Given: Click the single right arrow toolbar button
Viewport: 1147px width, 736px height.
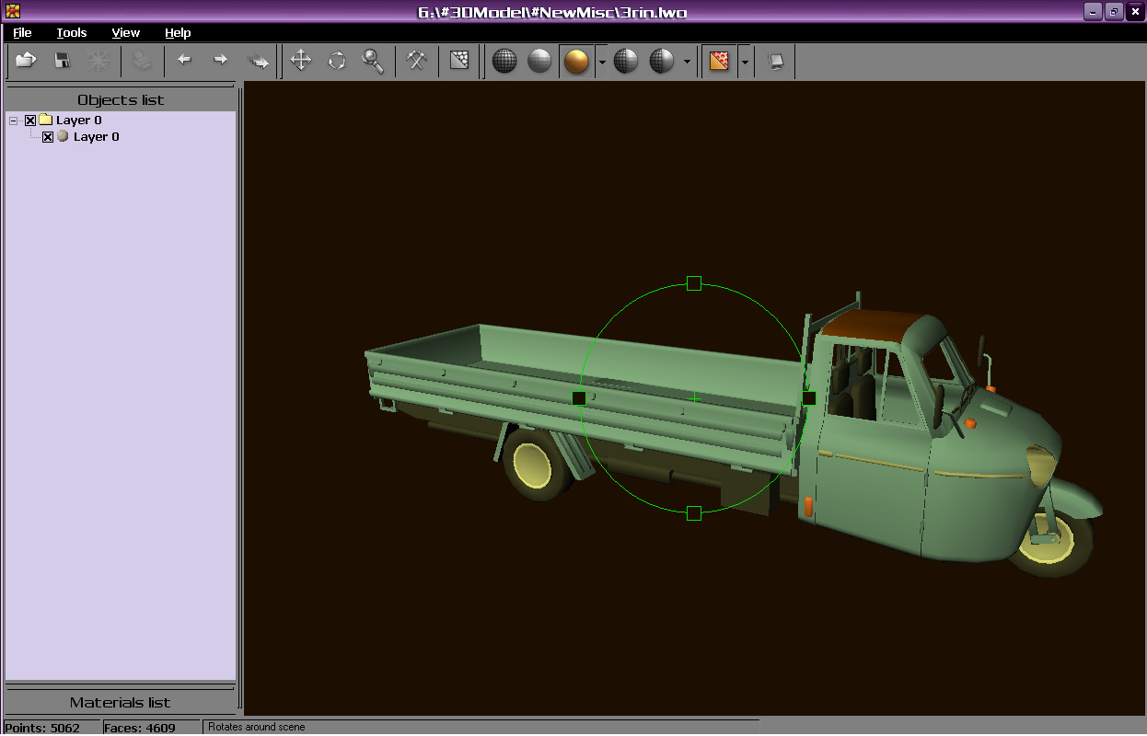Looking at the screenshot, I should click(x=220, y=62).
